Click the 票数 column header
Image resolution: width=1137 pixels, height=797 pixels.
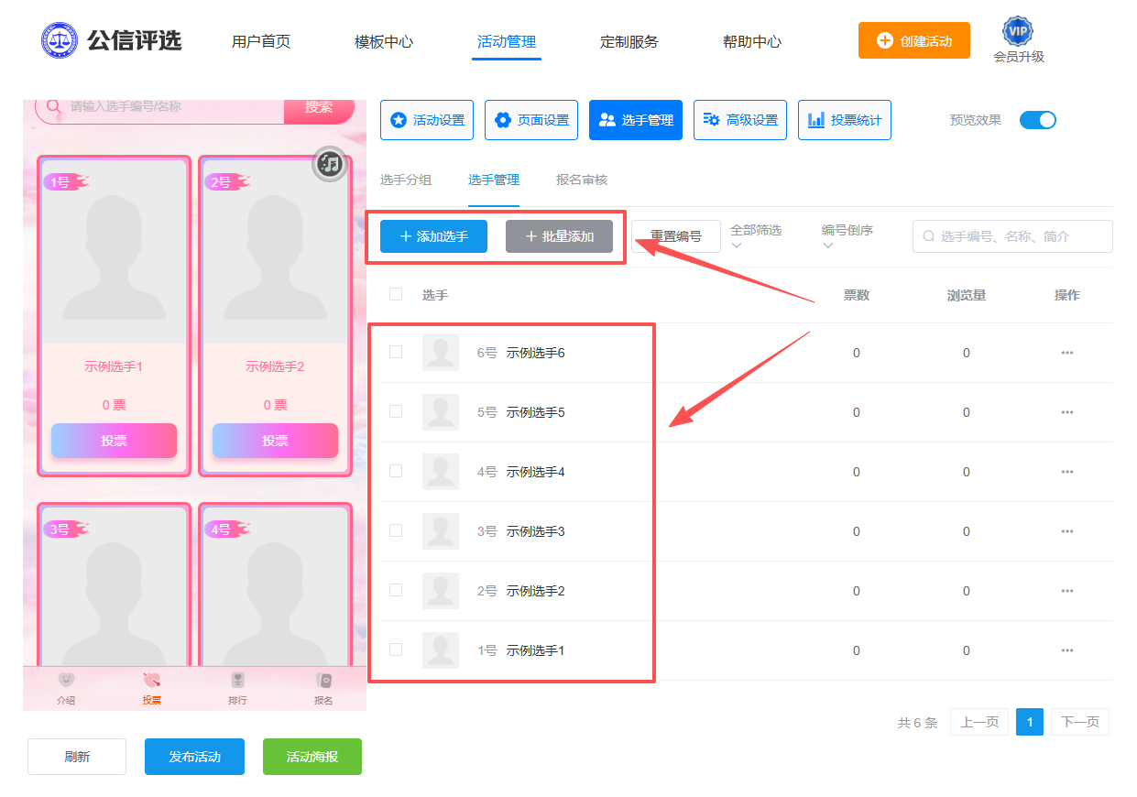(x=857, y=295)
